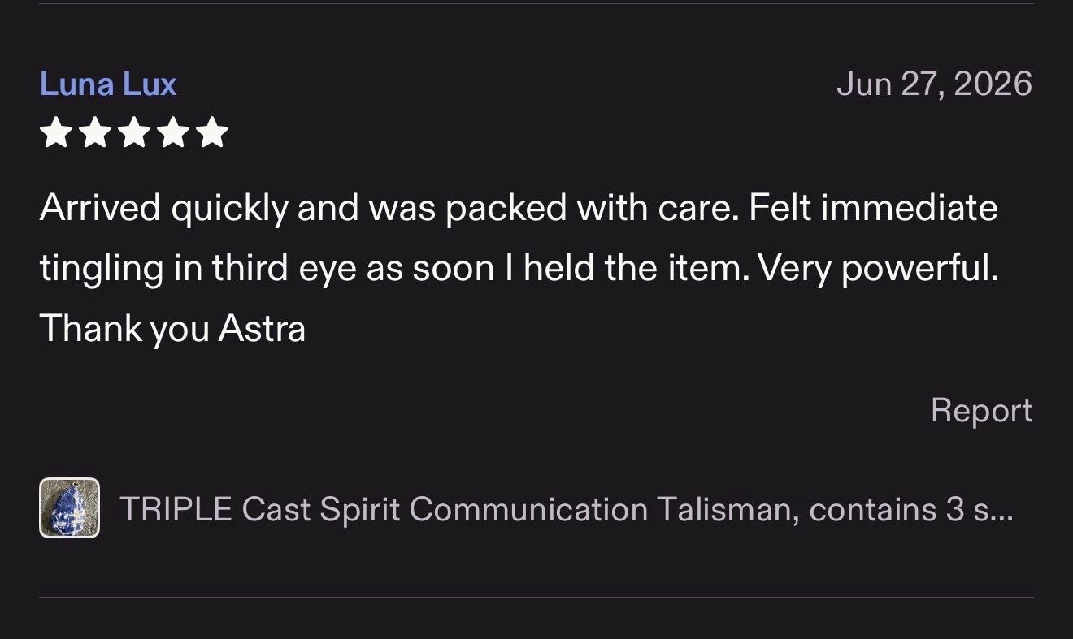Click 'contains 3 s...' in product title
This screenshot has width=1073, height=639.
(912, 509)
